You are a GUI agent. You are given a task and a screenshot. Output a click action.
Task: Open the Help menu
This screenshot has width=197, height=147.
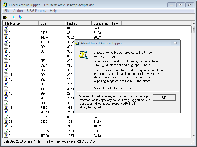tap(53, 11)
